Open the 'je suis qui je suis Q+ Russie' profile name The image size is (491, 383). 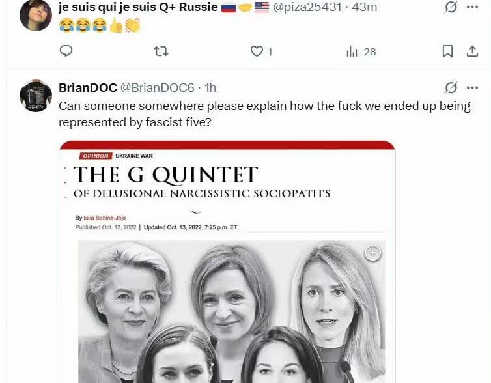(138, 7)
